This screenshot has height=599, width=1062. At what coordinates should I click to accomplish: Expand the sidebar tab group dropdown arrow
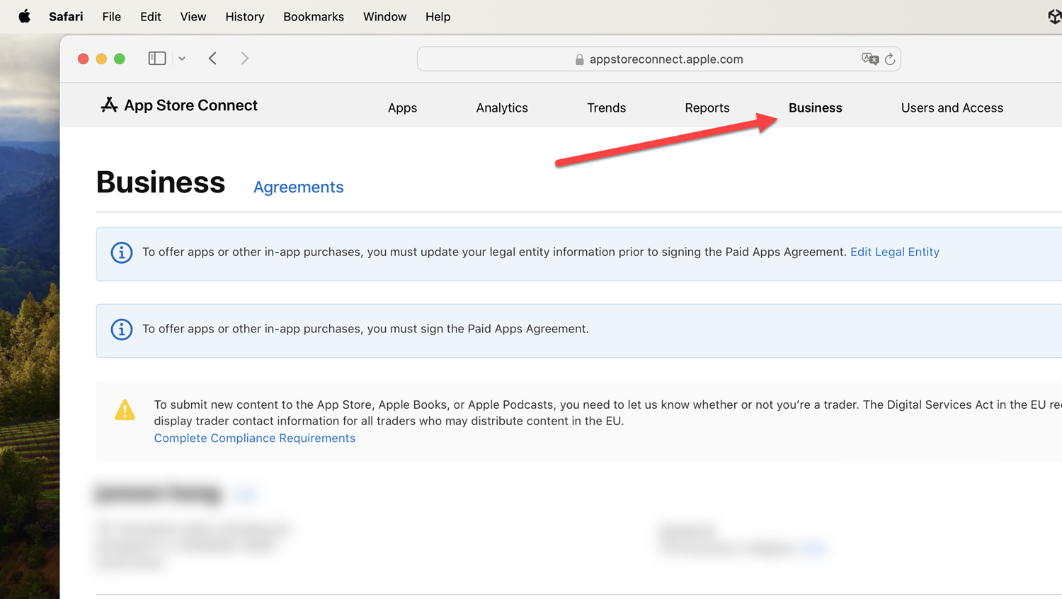[182, 59]
